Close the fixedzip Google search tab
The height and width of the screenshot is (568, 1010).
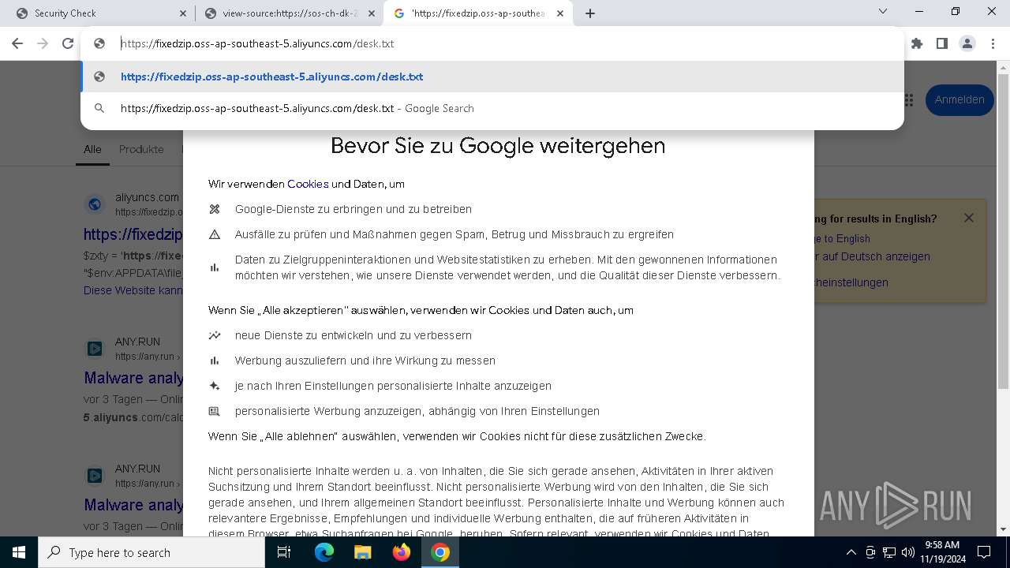(560, 13)
